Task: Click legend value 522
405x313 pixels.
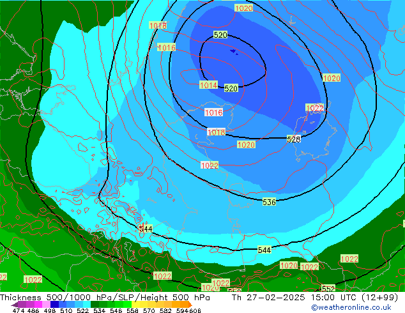Action: point(83,310)
